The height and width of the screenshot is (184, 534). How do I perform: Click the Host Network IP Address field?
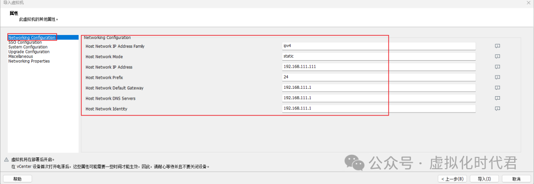coord(378,67)
